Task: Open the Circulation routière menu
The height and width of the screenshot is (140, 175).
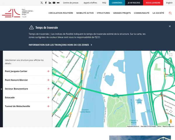Action: coord(61,13)
